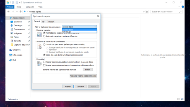This screenshot has width=190, height=107.
Task: Collapse the Abrir el Explorador dropdown arrow
Action: 95,27
